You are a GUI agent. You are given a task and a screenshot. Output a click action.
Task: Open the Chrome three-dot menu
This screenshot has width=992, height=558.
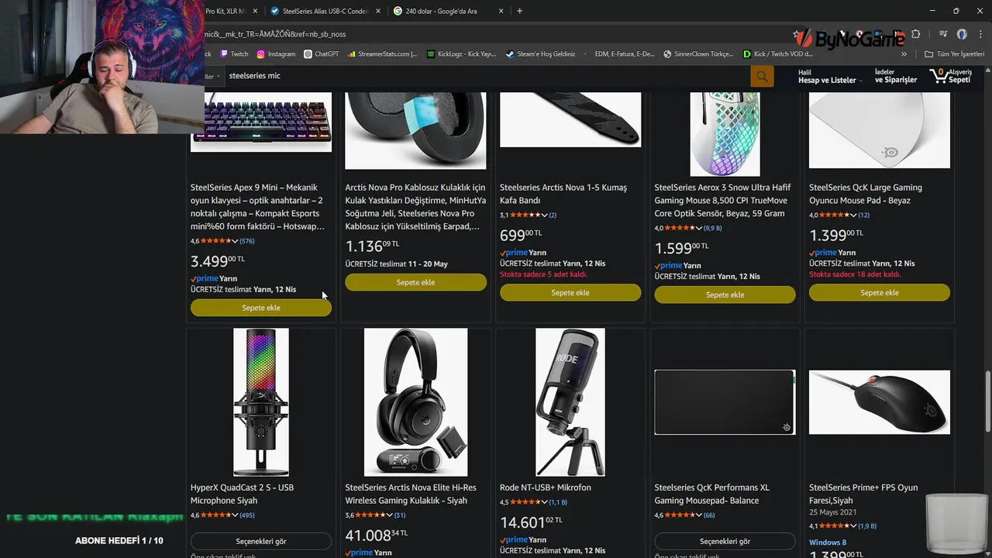click(x=980, y=34)
